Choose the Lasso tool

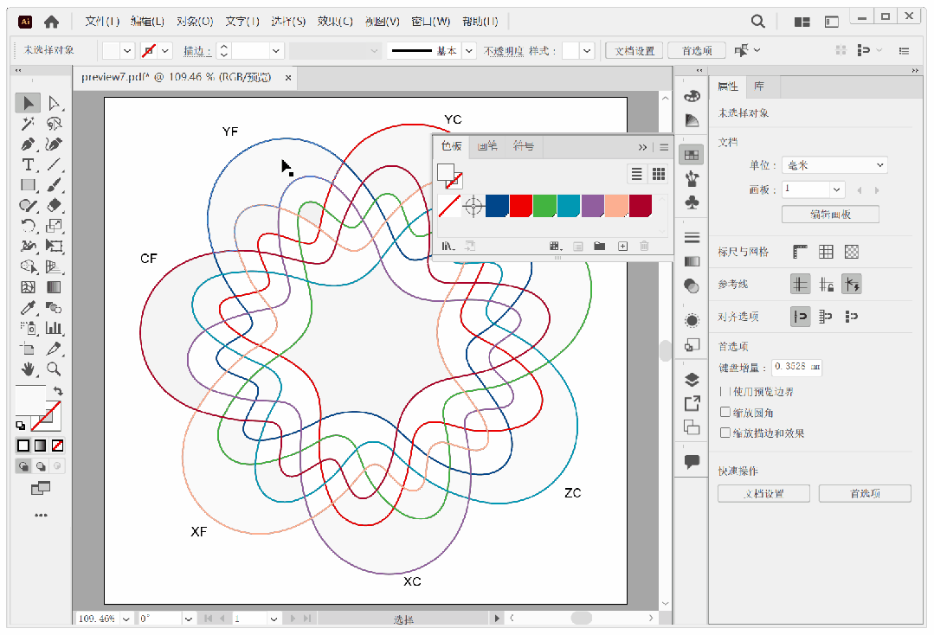point(54,124)
